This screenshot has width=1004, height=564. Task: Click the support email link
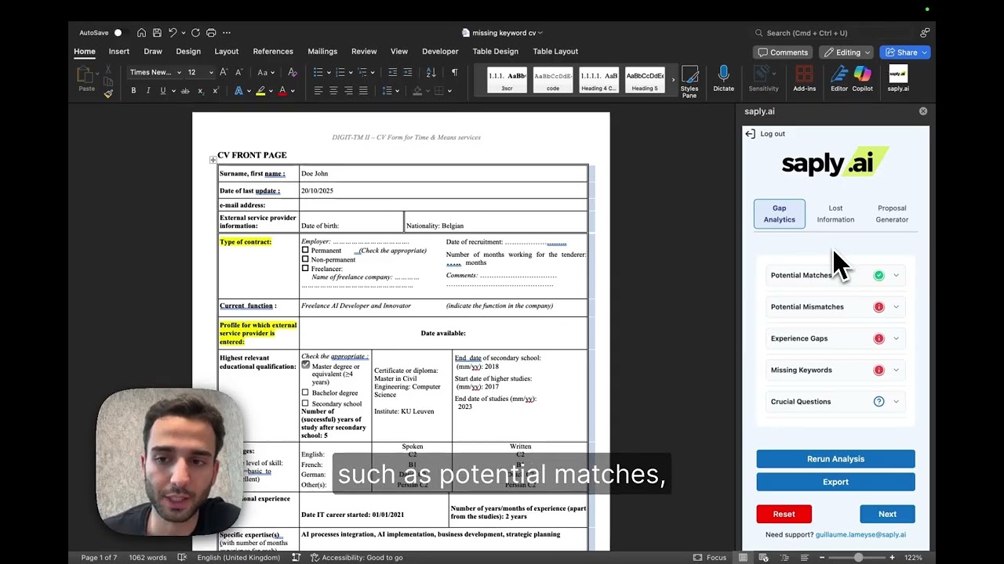[x=860, y=535]
